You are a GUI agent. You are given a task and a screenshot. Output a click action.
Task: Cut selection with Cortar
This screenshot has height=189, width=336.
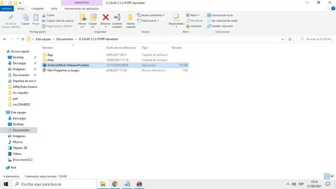[48, 15]
